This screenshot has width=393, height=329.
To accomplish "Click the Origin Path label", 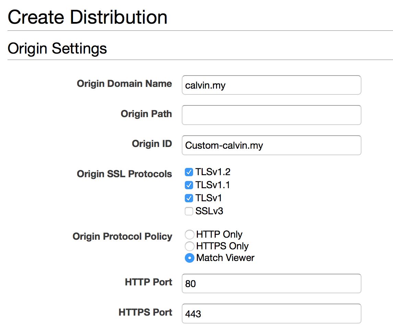I will (x=146, y=114).
